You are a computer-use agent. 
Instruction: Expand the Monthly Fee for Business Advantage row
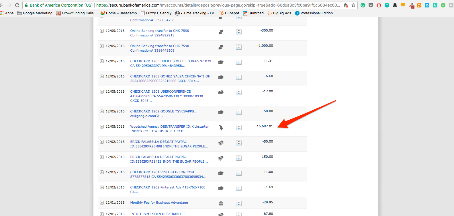pyautogui.click(x=102, y=203)
